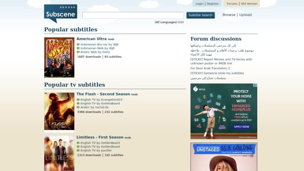Open the Browse menu link
Viewport: 304px width, 171px height.
pyautogui.click(x=229, y=15)
